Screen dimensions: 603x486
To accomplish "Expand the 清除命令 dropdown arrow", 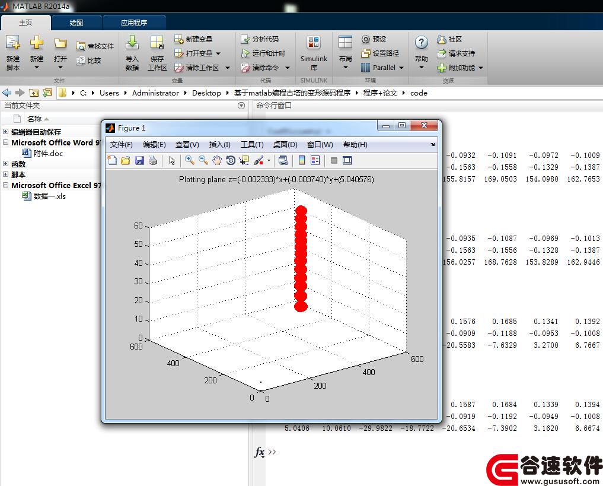I will [288, 68].
